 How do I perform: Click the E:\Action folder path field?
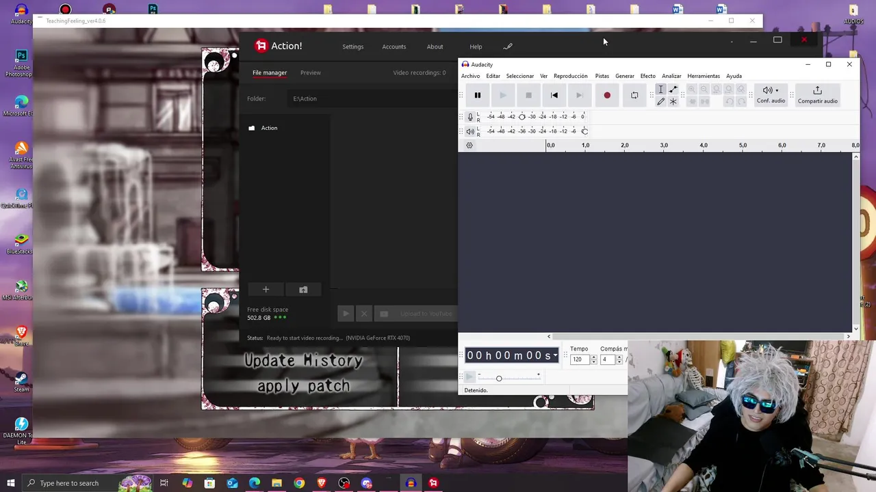click(372, 98)
